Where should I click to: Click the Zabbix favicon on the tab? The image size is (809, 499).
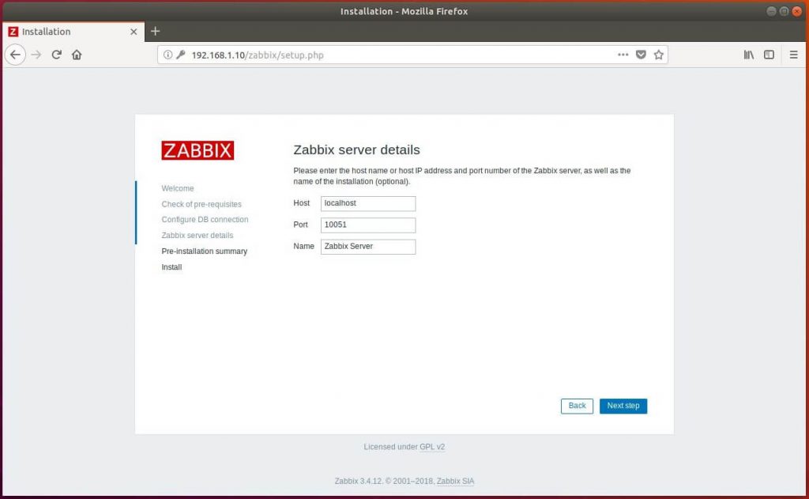pos(13,32)
